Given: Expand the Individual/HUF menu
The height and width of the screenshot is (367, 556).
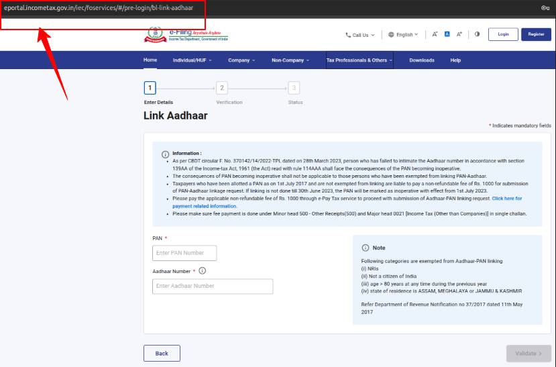Looking at the screenshot, I should coord(192,60).
